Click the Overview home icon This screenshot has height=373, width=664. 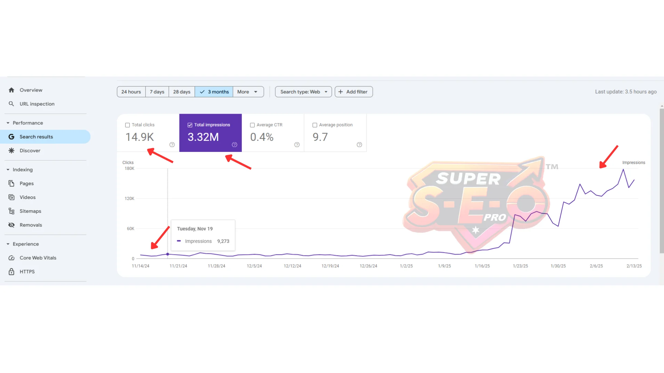[x=11, y=90]
